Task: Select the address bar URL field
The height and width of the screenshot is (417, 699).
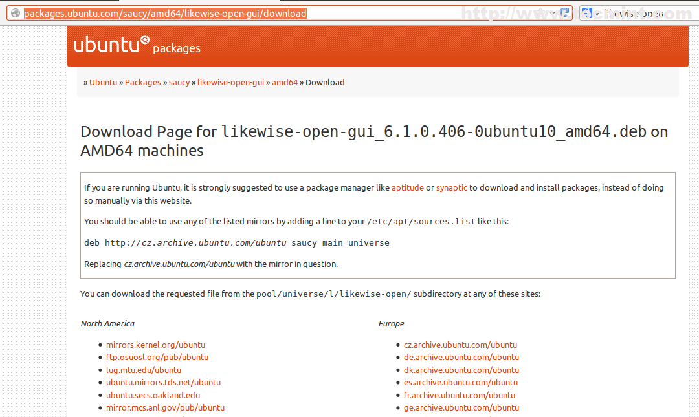Action: coord(290,13)
